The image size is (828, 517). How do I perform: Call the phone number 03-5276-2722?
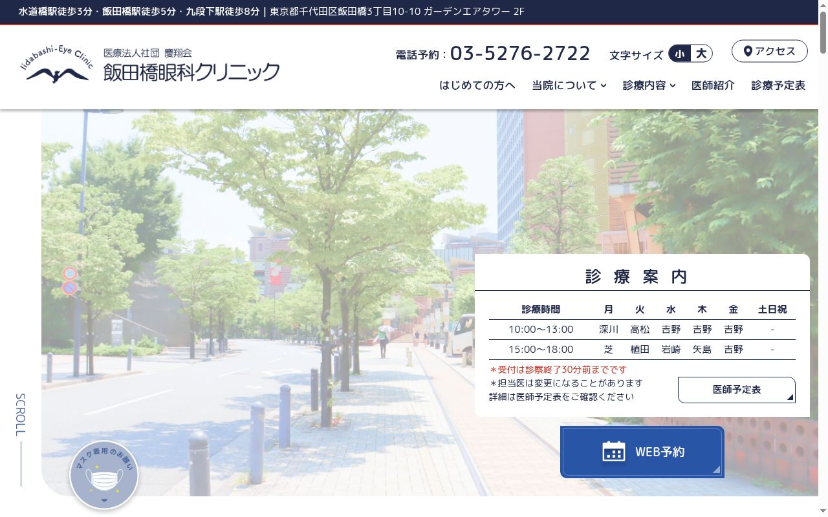pyautogui.click(x=520, y=53)
